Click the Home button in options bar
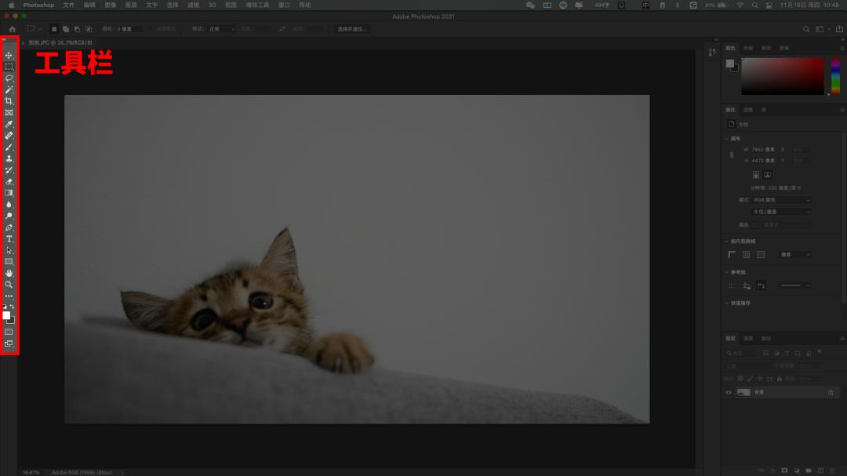Screen dimensions: 847x476 tap(12, 29)
